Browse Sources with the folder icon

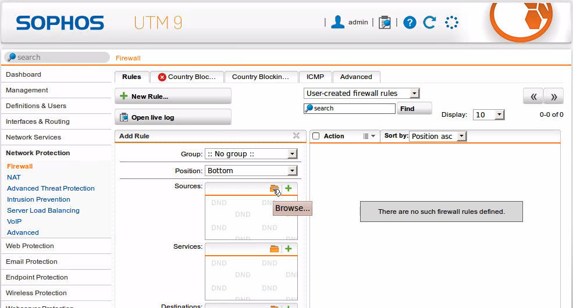pyautogui.click(x=274, y=188)
